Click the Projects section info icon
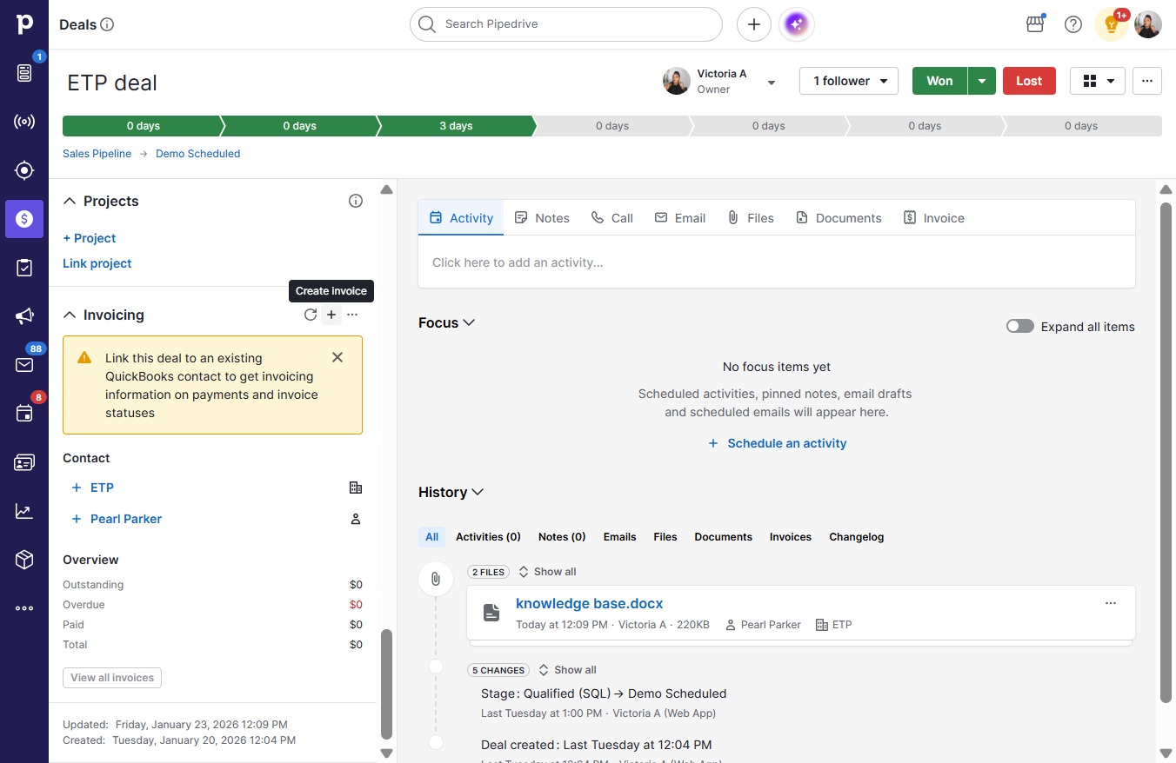The image size is (1176, 763). pyautogui.click(x=355, y=201)
